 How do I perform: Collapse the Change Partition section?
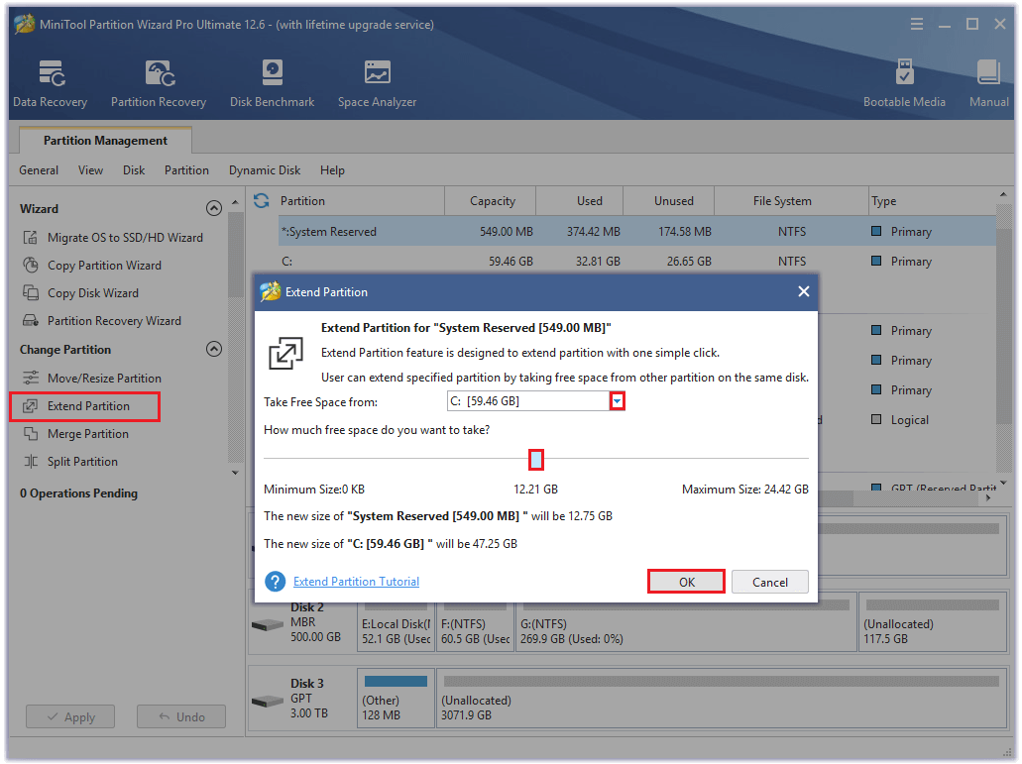[214, 349]
